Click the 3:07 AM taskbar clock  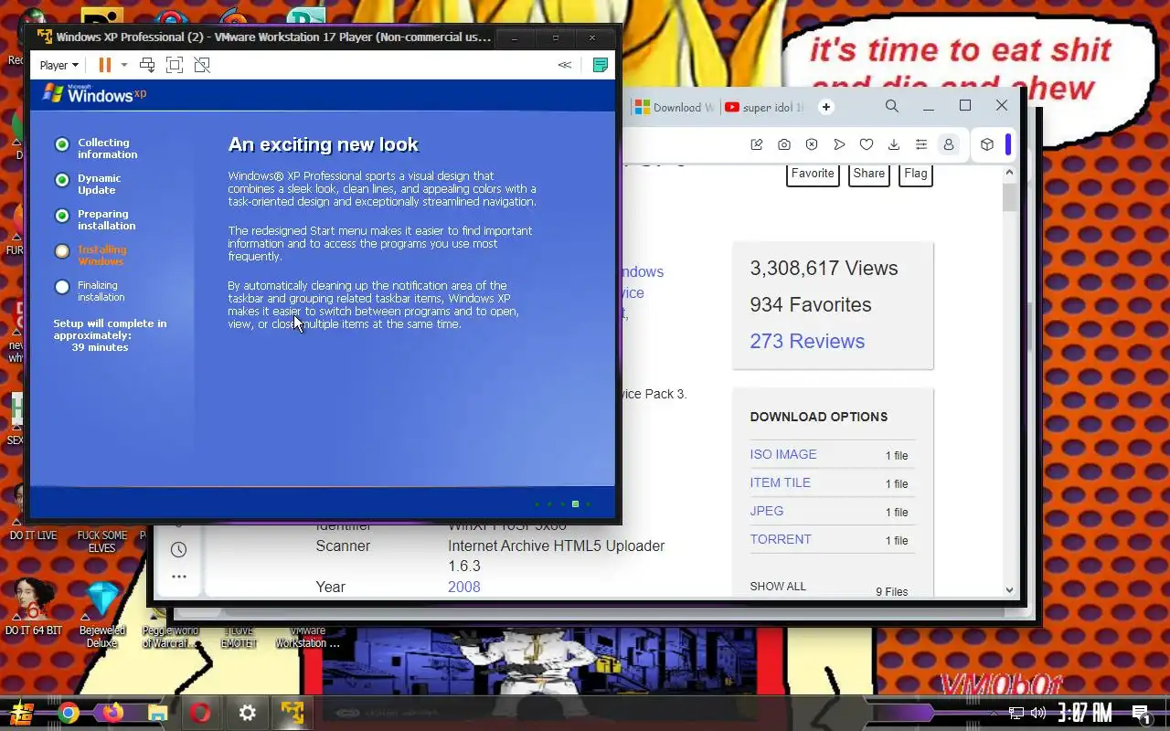pos(1085,713)
